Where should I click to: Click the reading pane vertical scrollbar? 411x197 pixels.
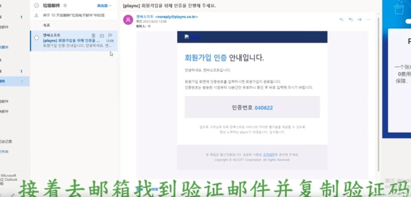(x=378, y=94)
